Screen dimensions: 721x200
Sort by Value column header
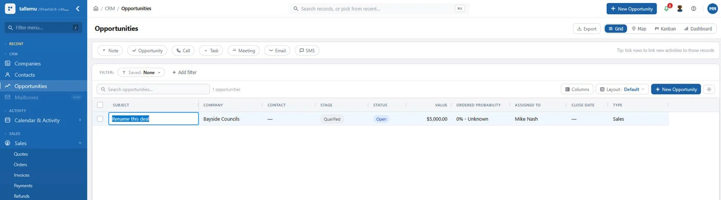coord(441,105)
